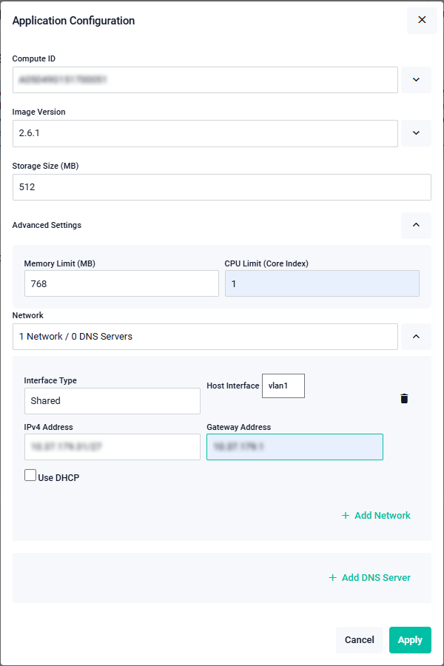Screen dimensions: 444x666
Task: Close the Application Configuration dialog
Action: pyautogui.click(x=422, y=20)
